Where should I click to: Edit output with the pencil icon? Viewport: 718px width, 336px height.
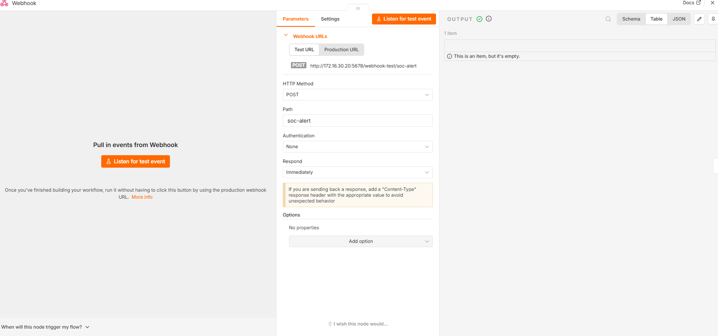pos(699,19)
